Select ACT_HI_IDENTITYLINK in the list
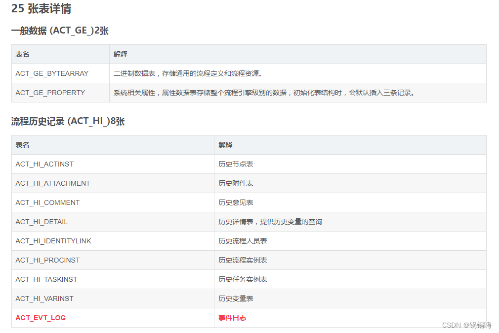 tap(52, 241)
